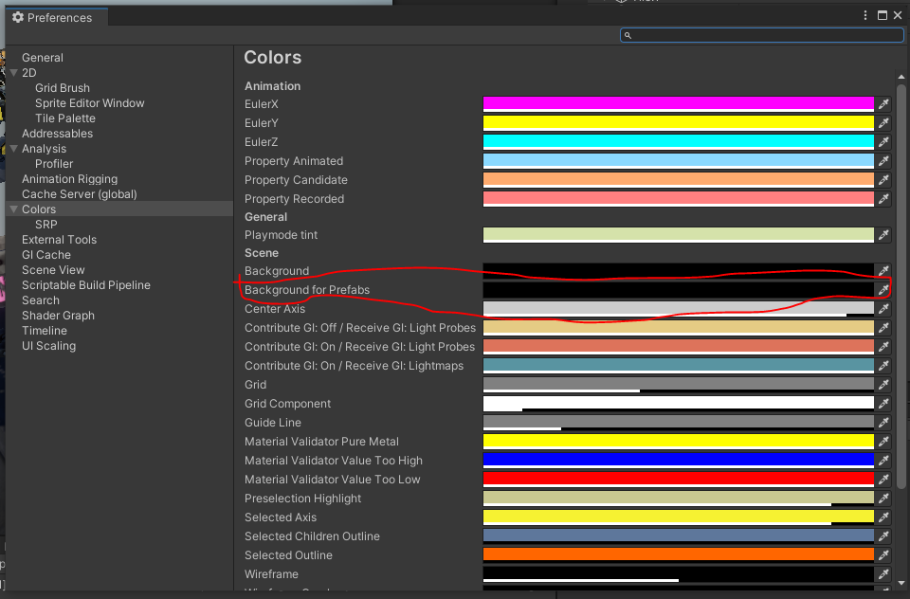Click the Playmode tint eyedropper
The height and width of the screenshot is (599, 910).
[884, 235]
